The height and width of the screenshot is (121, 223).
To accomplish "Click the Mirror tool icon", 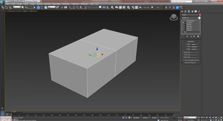I will click(x=104, y=7).
